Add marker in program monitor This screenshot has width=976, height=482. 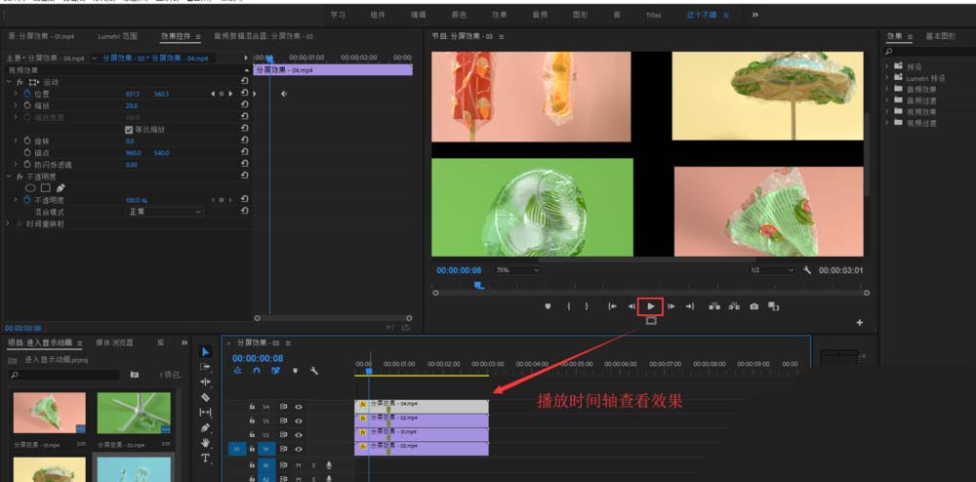(x=548, y=306)
